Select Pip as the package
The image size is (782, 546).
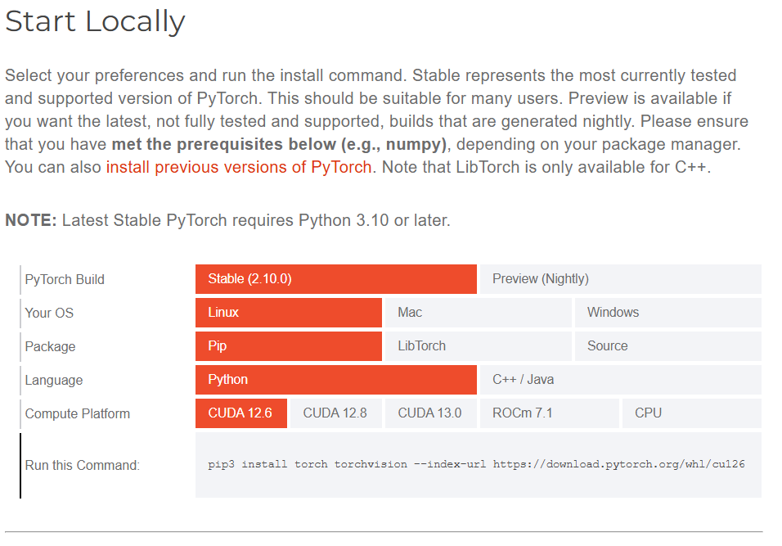coord(288,346)
